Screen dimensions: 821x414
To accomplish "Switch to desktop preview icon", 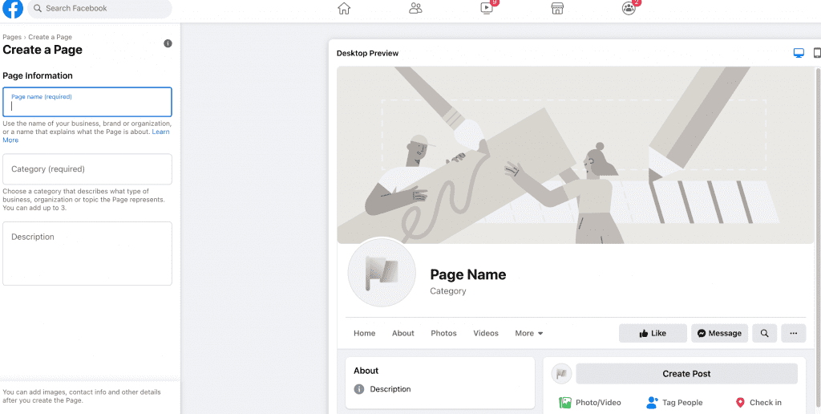I will pyautogui.click(x=799, y=53).
